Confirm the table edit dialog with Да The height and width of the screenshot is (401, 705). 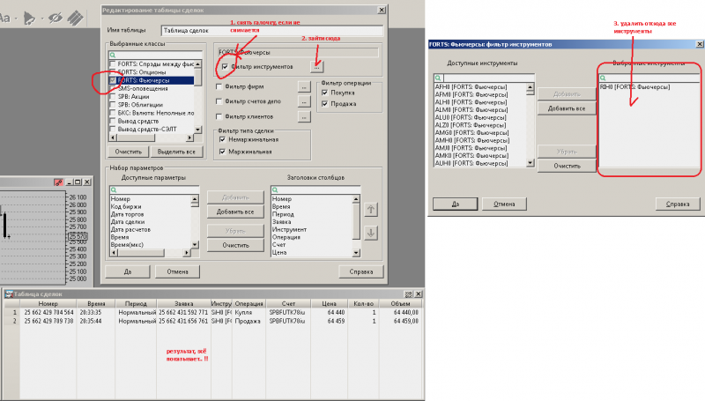[128, 271]
